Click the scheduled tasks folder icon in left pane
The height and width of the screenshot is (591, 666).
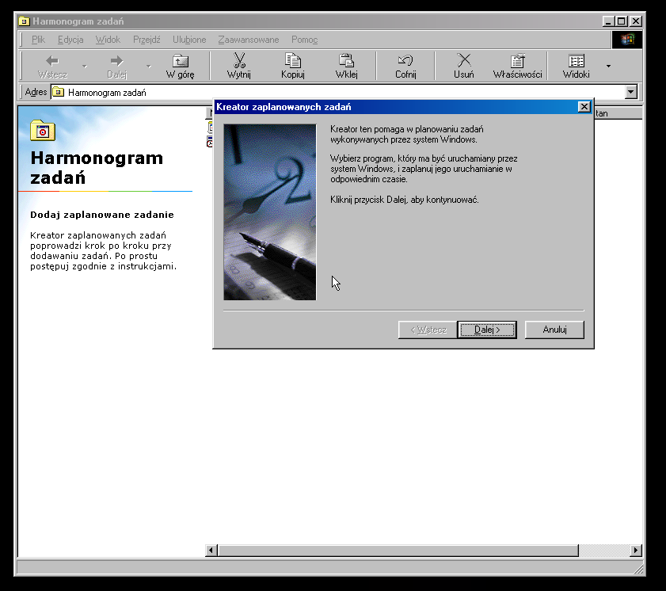point(43,131)
